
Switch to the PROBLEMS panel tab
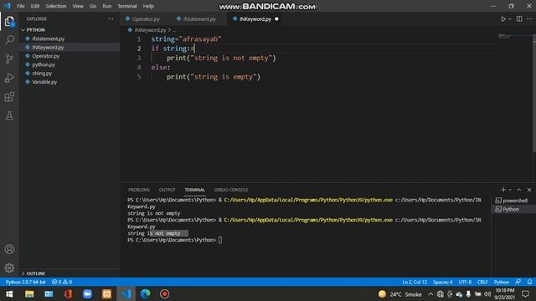point(139,190)
